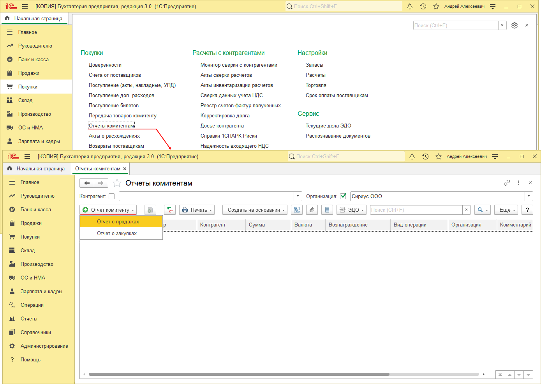Select Отчет о продажах from the menu

(121, 221)
